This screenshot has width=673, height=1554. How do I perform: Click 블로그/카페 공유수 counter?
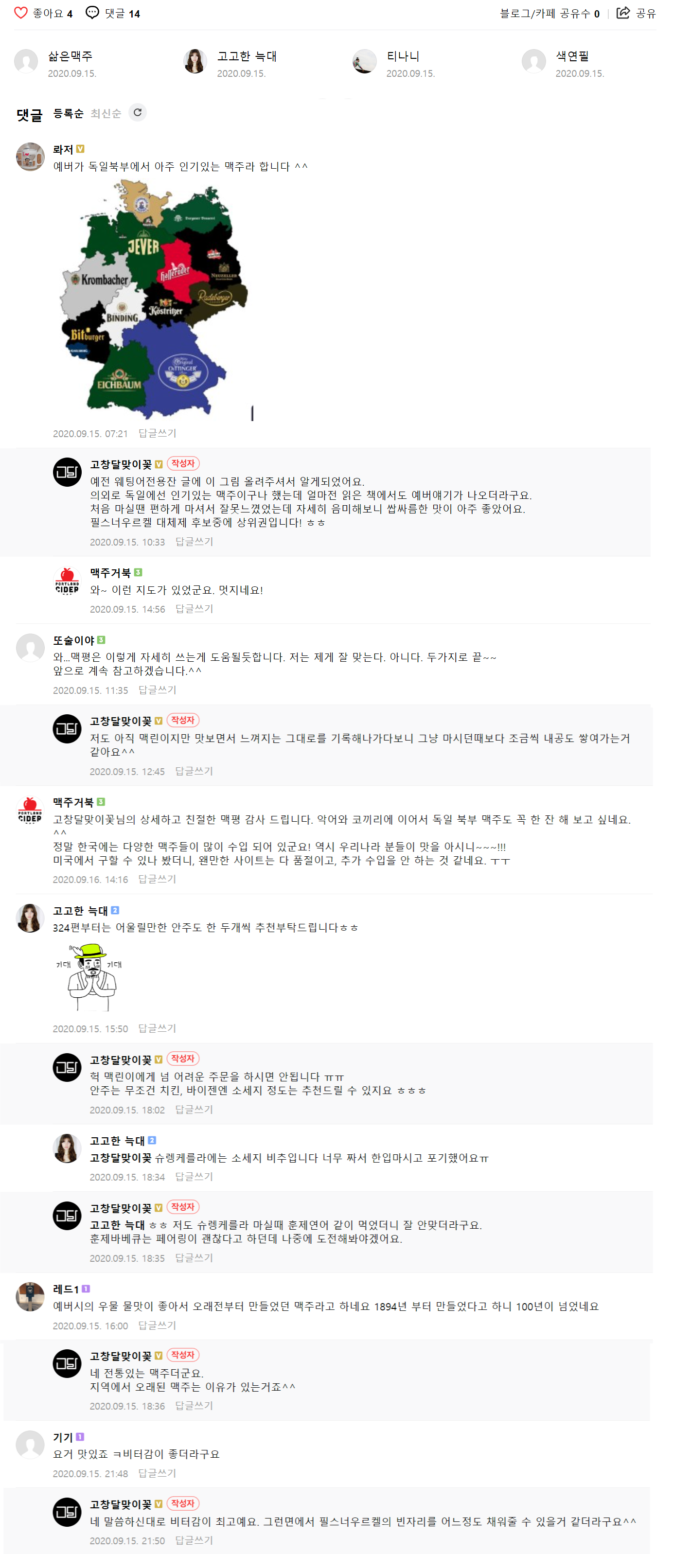(549, 13)
